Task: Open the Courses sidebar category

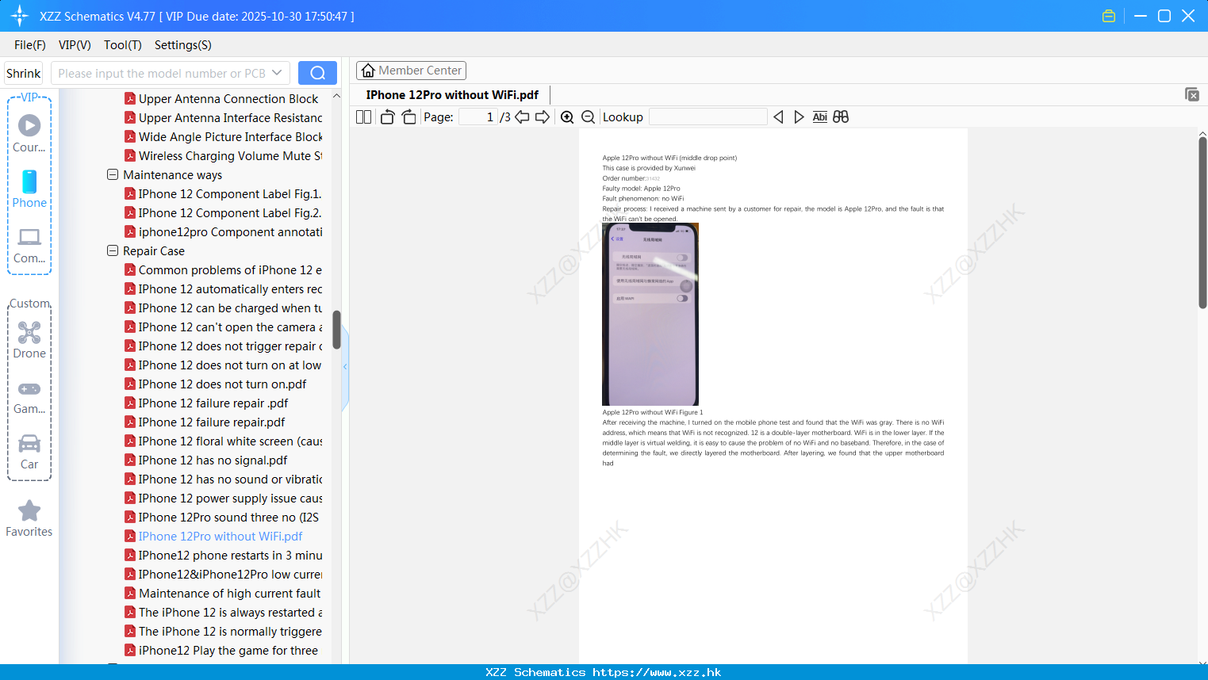Action: [29, 133]
